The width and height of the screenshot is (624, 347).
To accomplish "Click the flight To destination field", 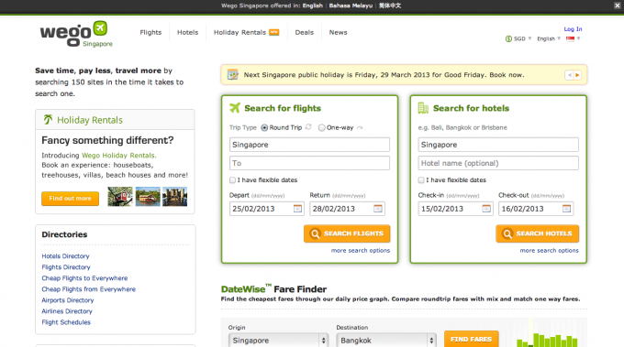I will point(309,163).
